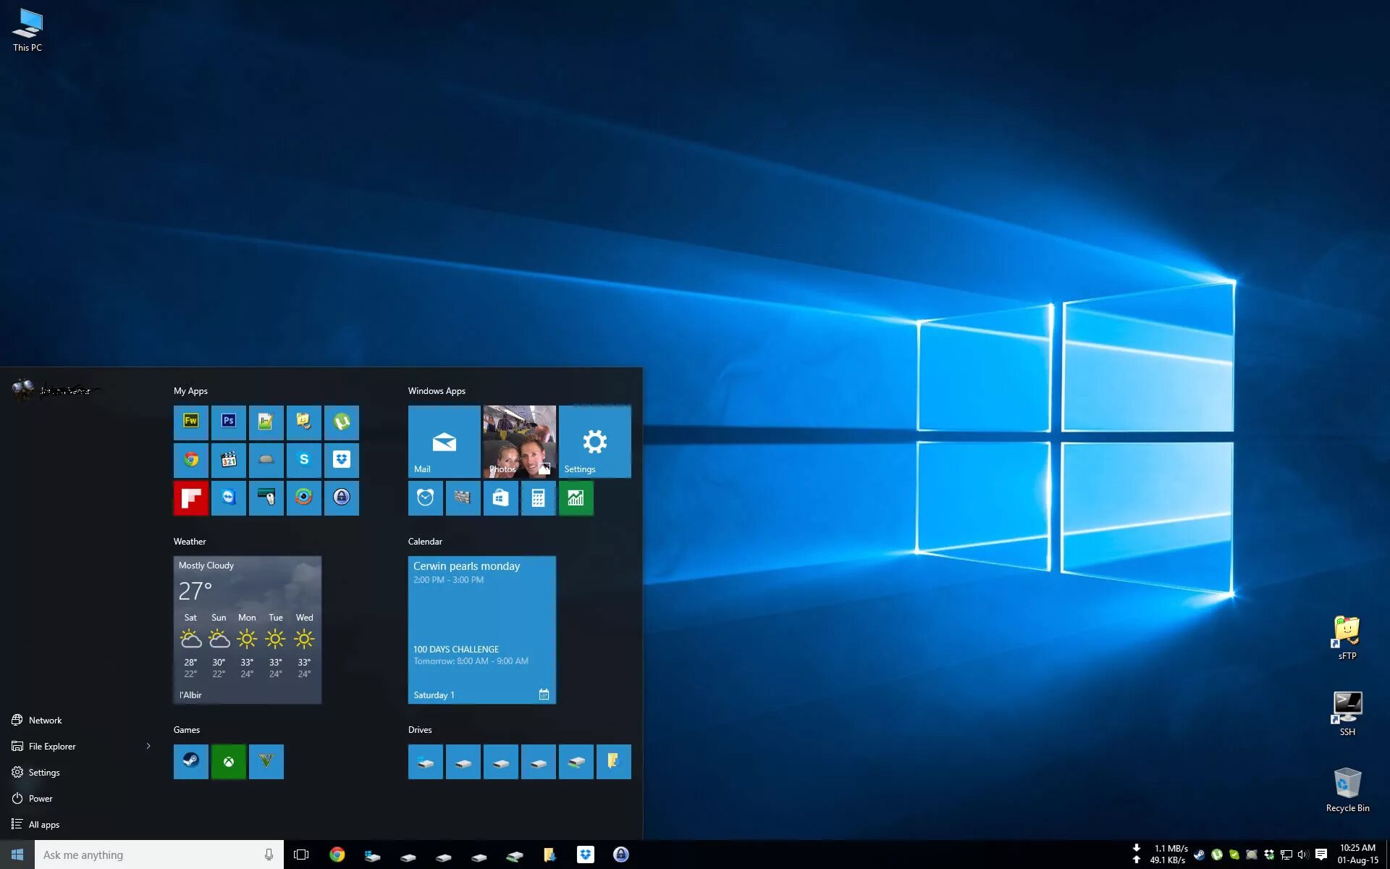Open Task View from the taskbar
1390x869 pixels.
pyautogui.click(x=301, y=855)
